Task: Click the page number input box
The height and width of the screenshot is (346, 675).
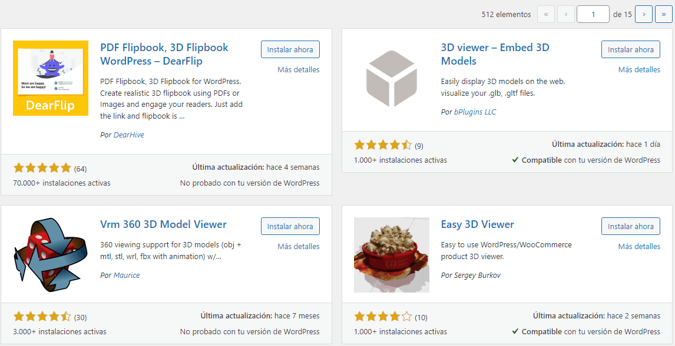Action: pos(593,14)
